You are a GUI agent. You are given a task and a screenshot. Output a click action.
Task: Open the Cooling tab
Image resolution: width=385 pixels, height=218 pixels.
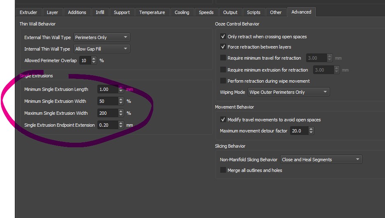(x=182, y=12)
